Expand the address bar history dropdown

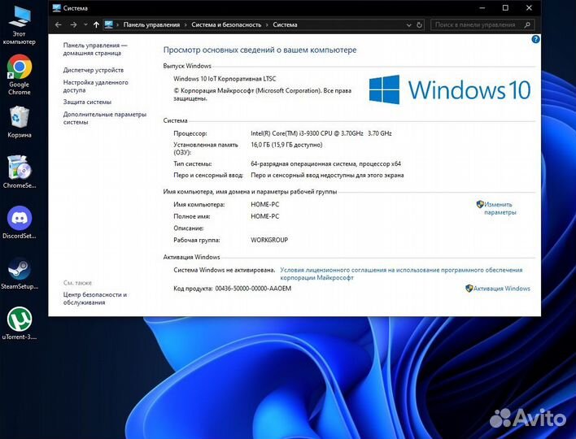pyautogui.click(x=409, y=25)
